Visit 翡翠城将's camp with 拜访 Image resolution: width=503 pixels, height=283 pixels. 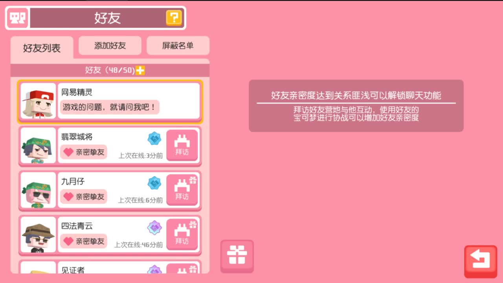click(182, 145)
